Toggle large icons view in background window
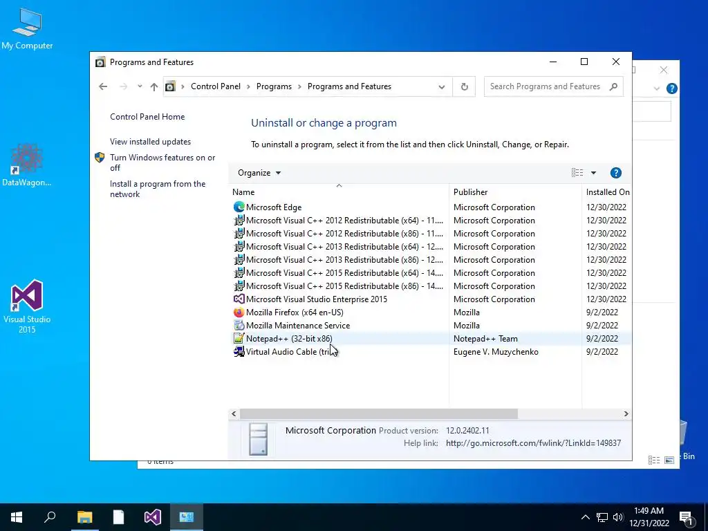Viewport: 708px width, 531px height. (669, 460)
